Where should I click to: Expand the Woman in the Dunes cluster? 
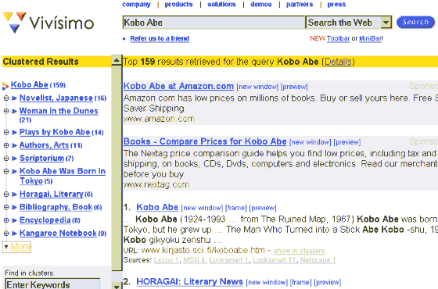tap(6, 111)
